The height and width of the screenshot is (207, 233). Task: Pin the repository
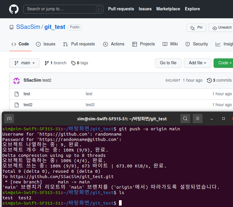(196, 28)
